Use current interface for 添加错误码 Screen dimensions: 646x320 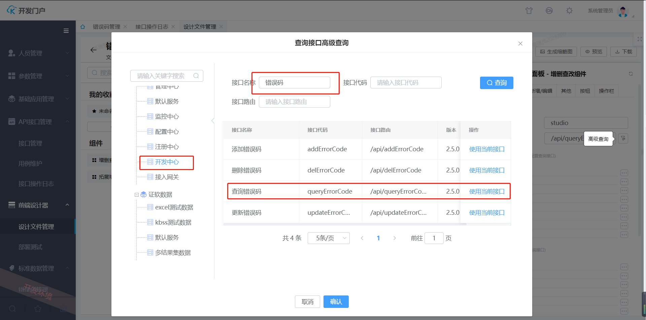487,149
